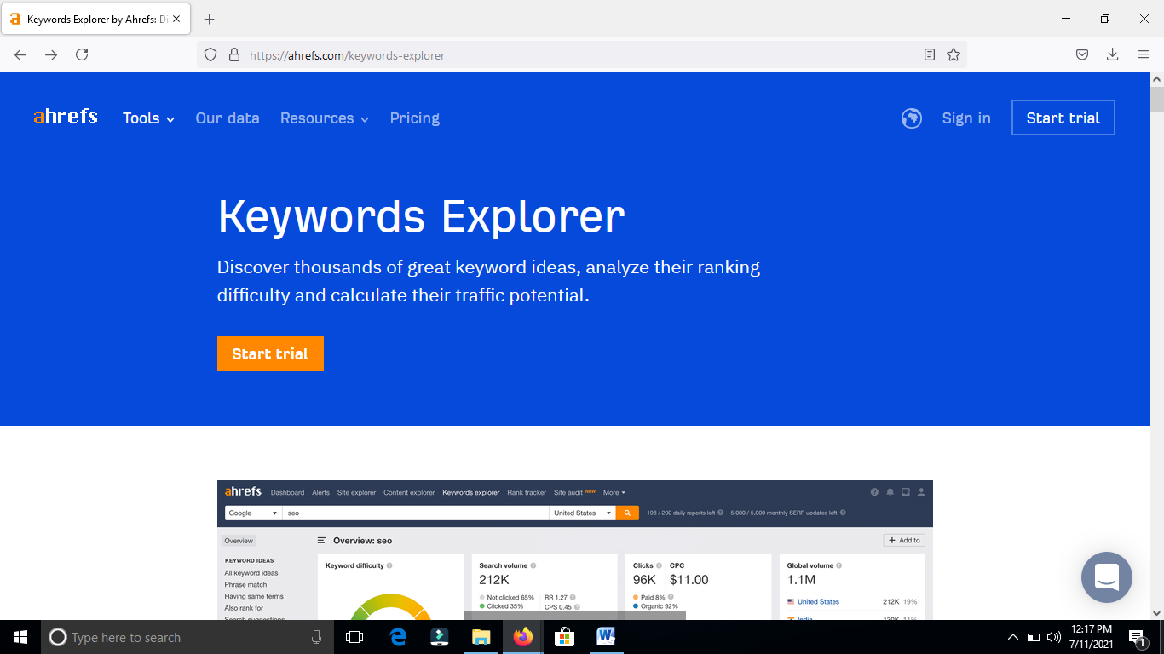Close the Keywords Explorer tab
Screen dimensions: 1164x654
(176, 19)
